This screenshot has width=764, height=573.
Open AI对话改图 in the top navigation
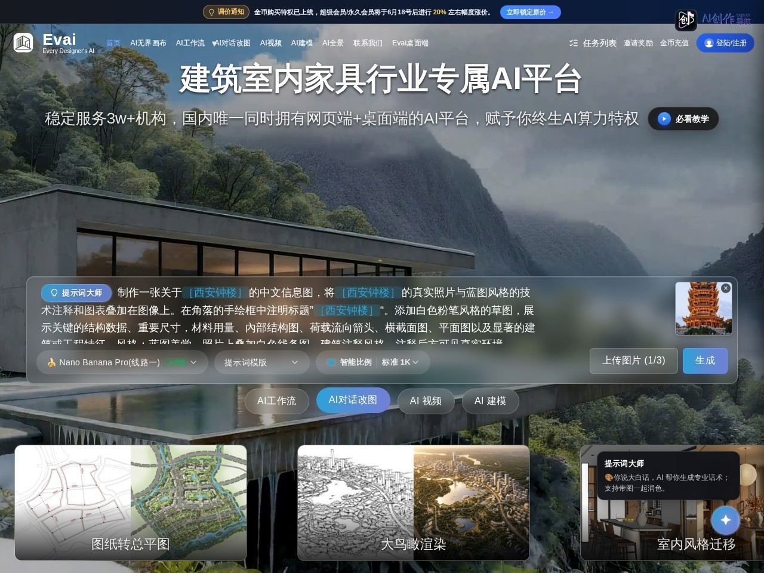coord(232,43)
